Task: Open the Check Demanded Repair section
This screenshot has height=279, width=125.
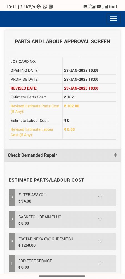Action: (x=62, y=155)
